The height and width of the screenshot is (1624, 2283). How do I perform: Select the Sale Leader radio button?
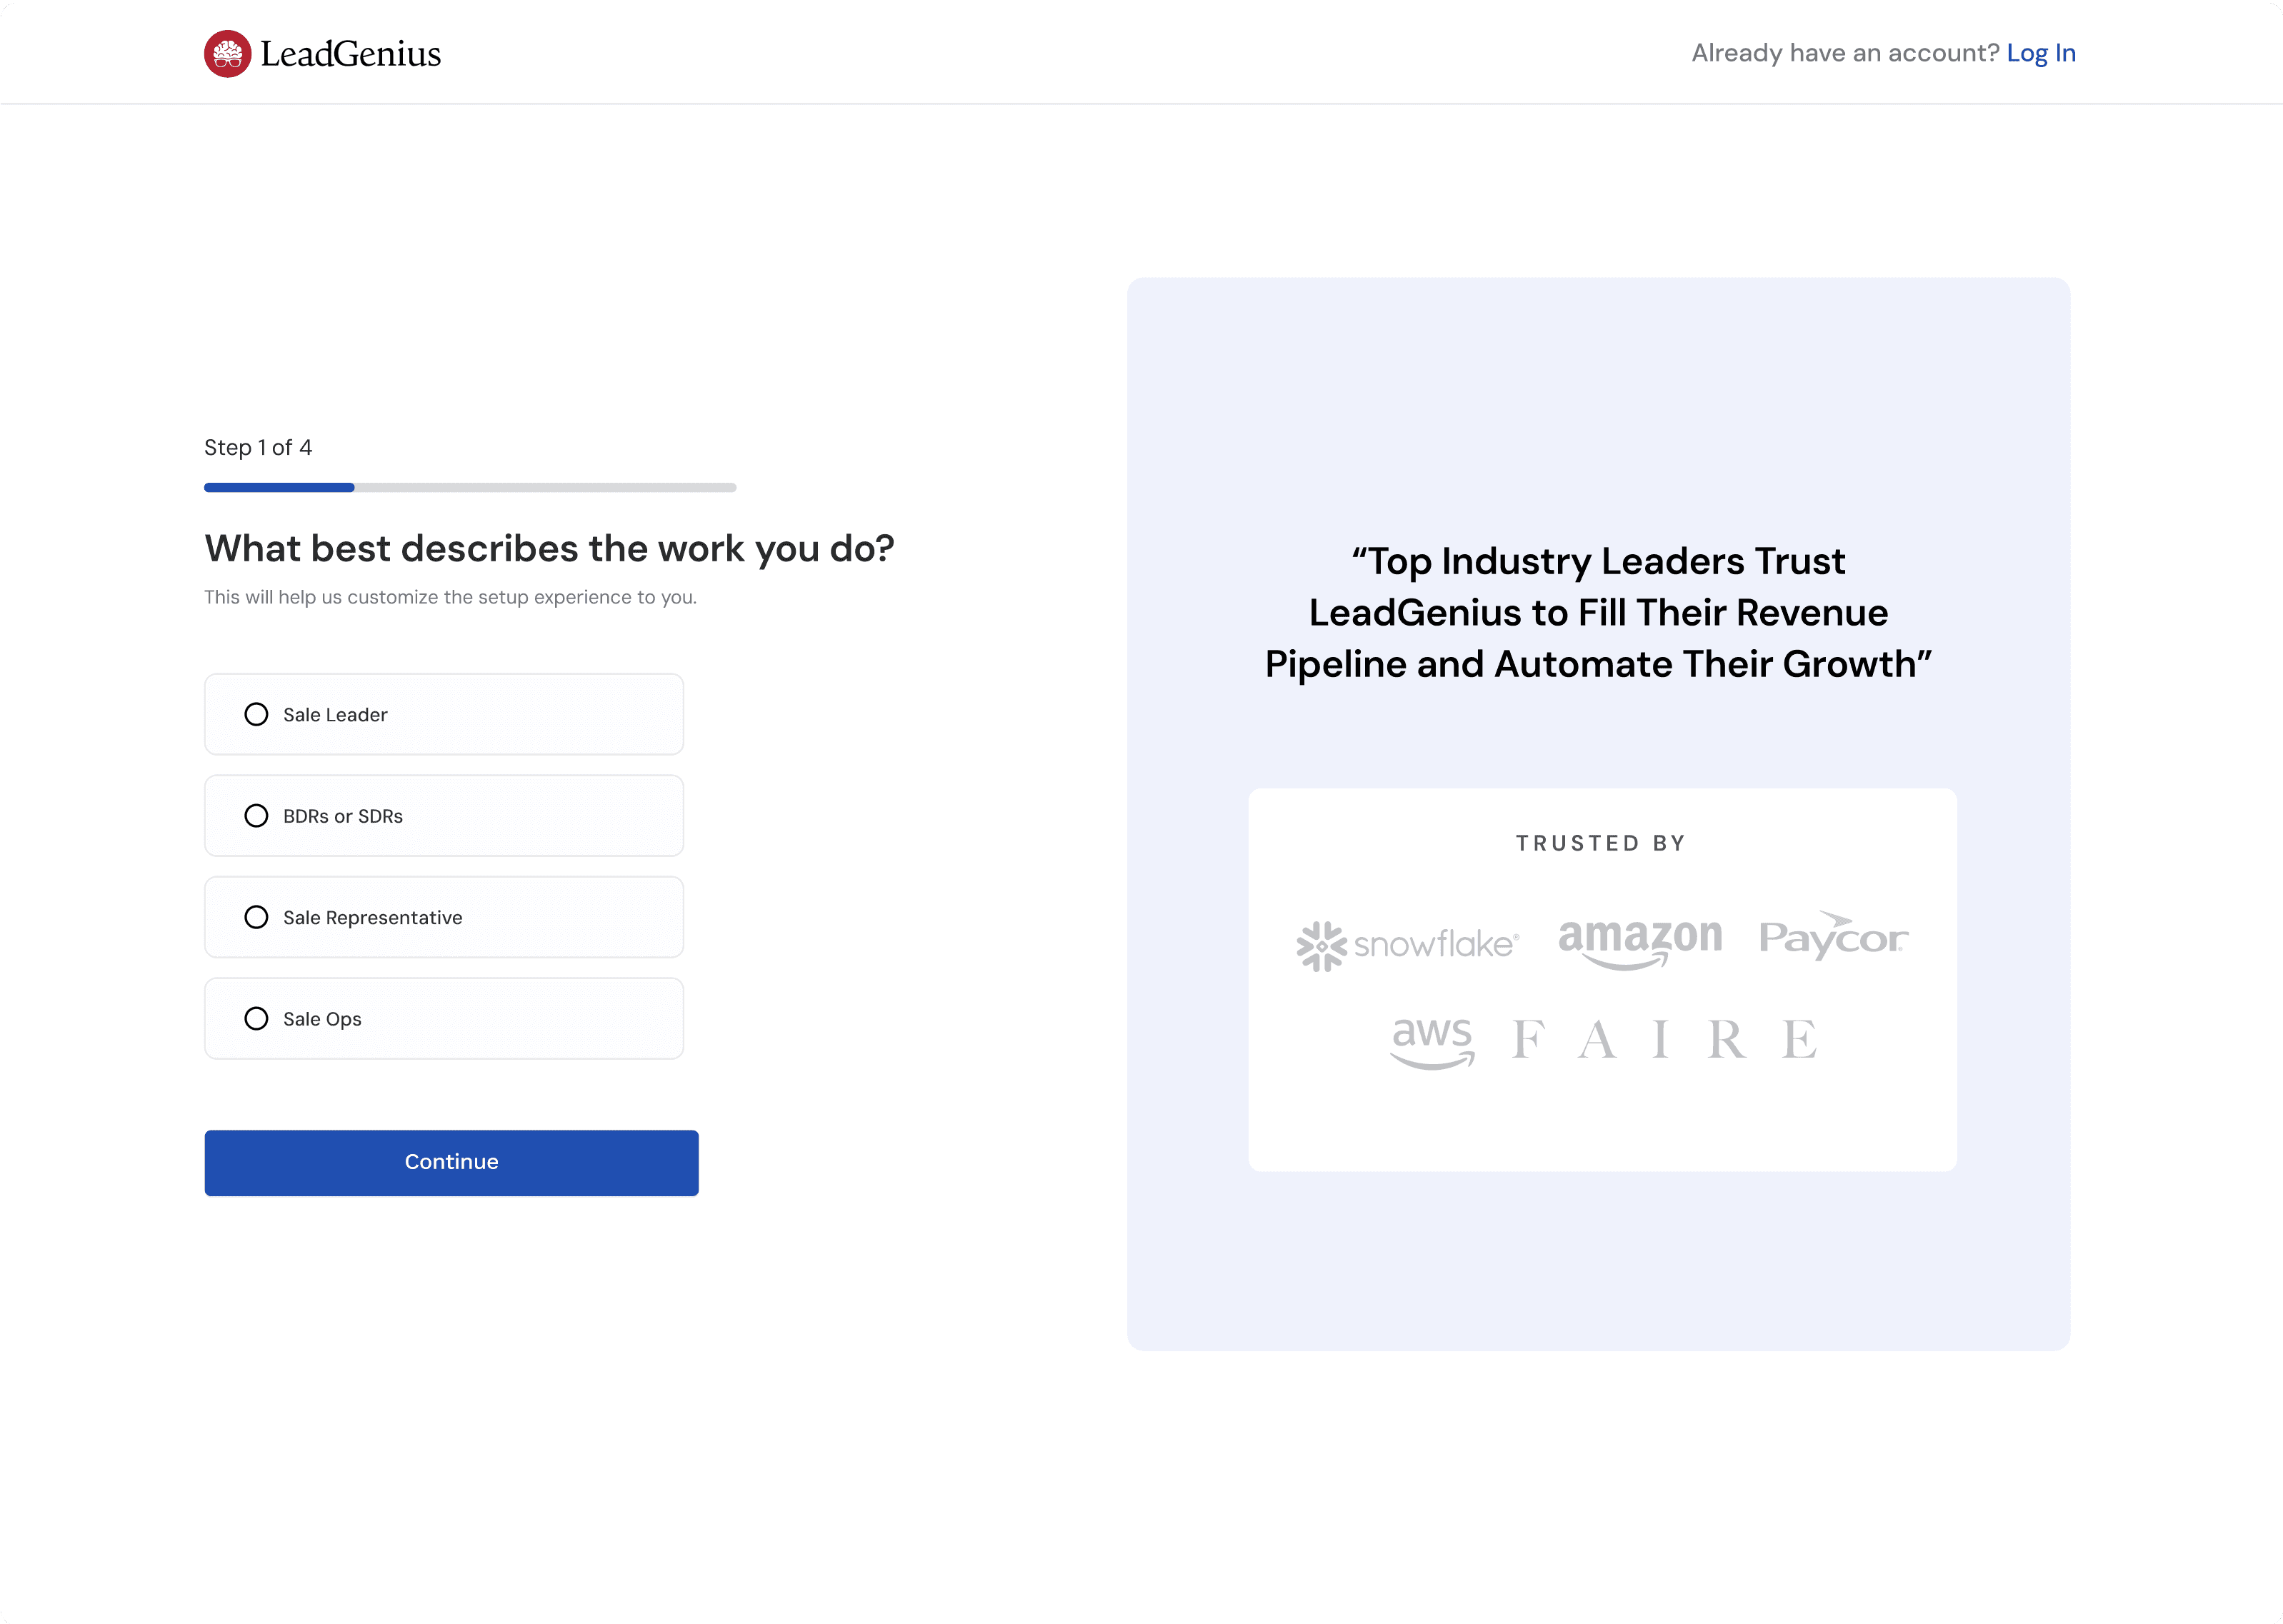pos(257,714)
